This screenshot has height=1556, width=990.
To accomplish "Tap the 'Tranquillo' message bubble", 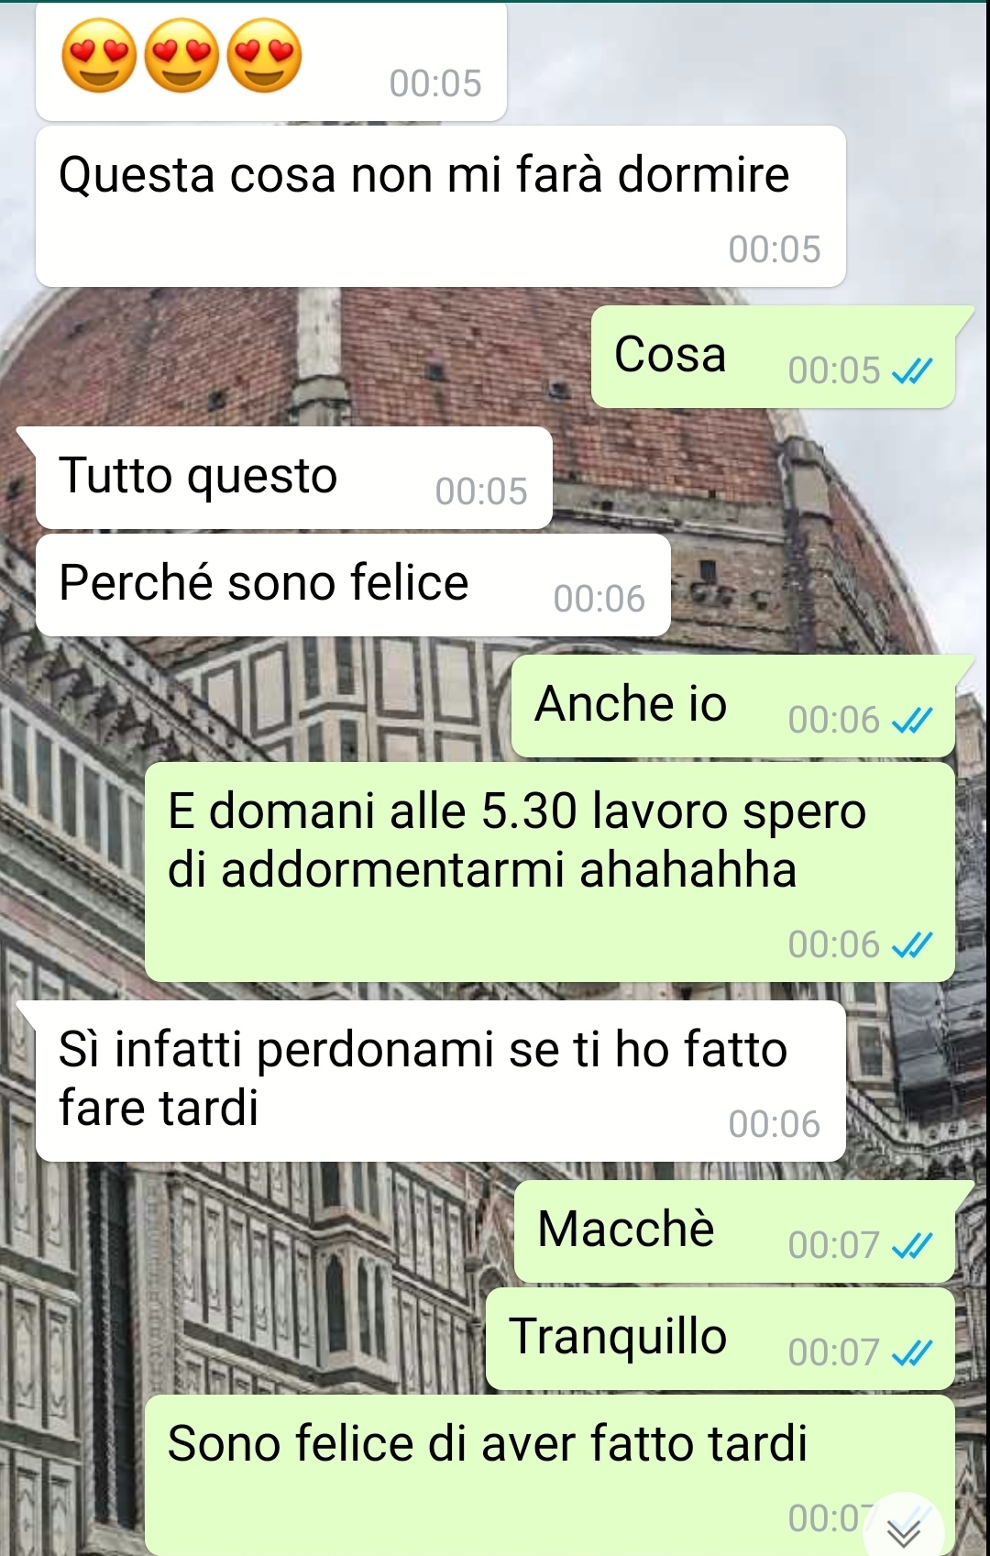I will click(x=720, y=1339).
